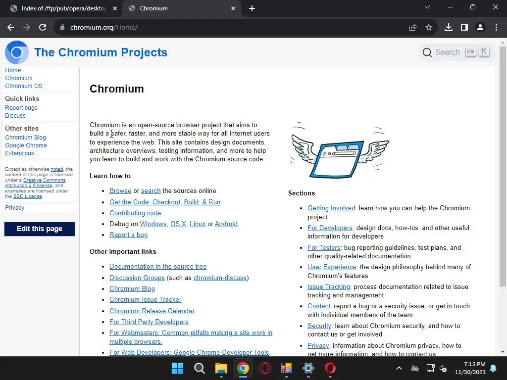
Task: Click the muted volume tray icon
Action: pos(443,368)
